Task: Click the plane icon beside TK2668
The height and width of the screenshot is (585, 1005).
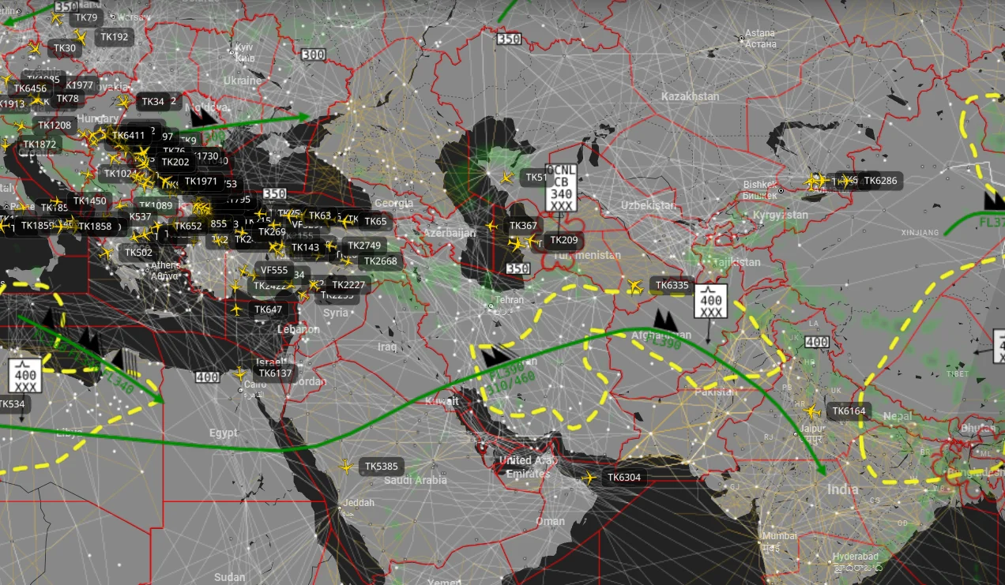Action: click(346, 261)
